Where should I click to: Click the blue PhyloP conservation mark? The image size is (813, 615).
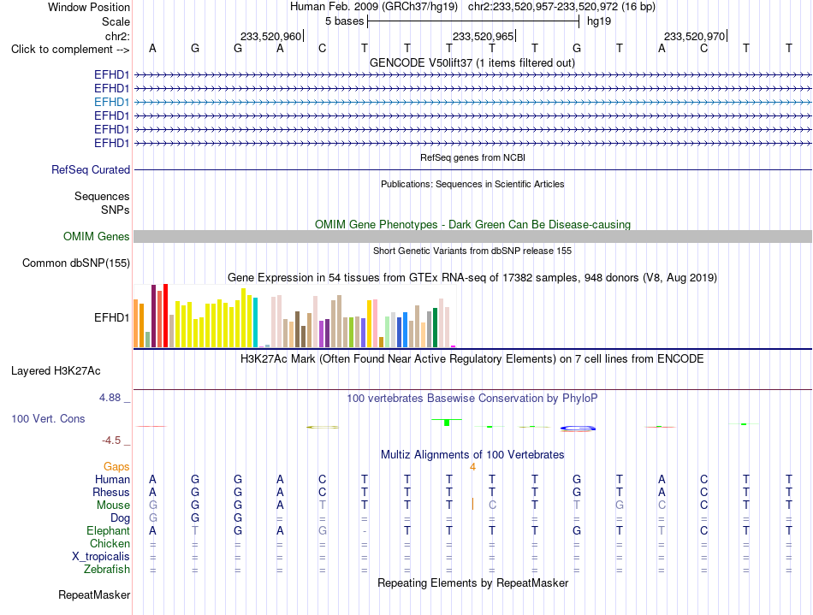coord(578,428)
